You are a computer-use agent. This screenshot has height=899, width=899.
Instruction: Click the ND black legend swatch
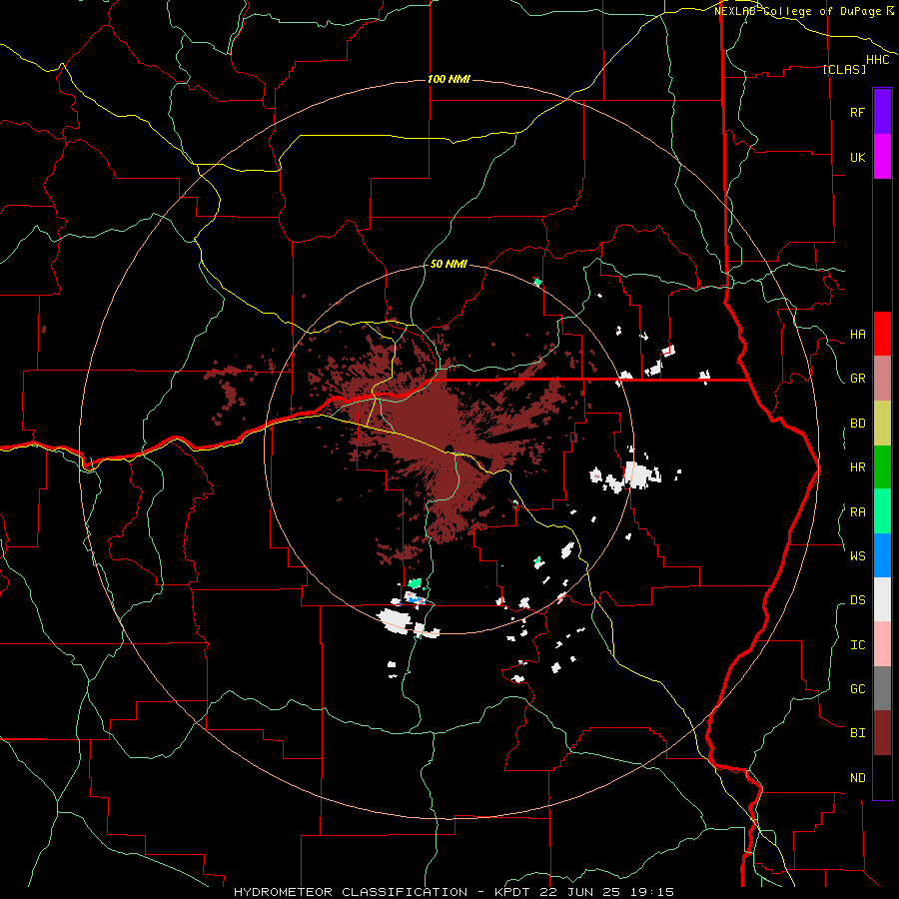coord(882,777)
